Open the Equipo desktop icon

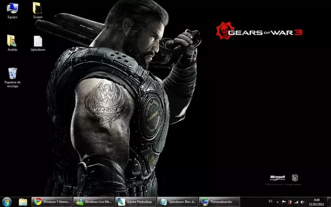[13, 10]
